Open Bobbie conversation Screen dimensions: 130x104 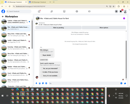click(x=16, y=68)
